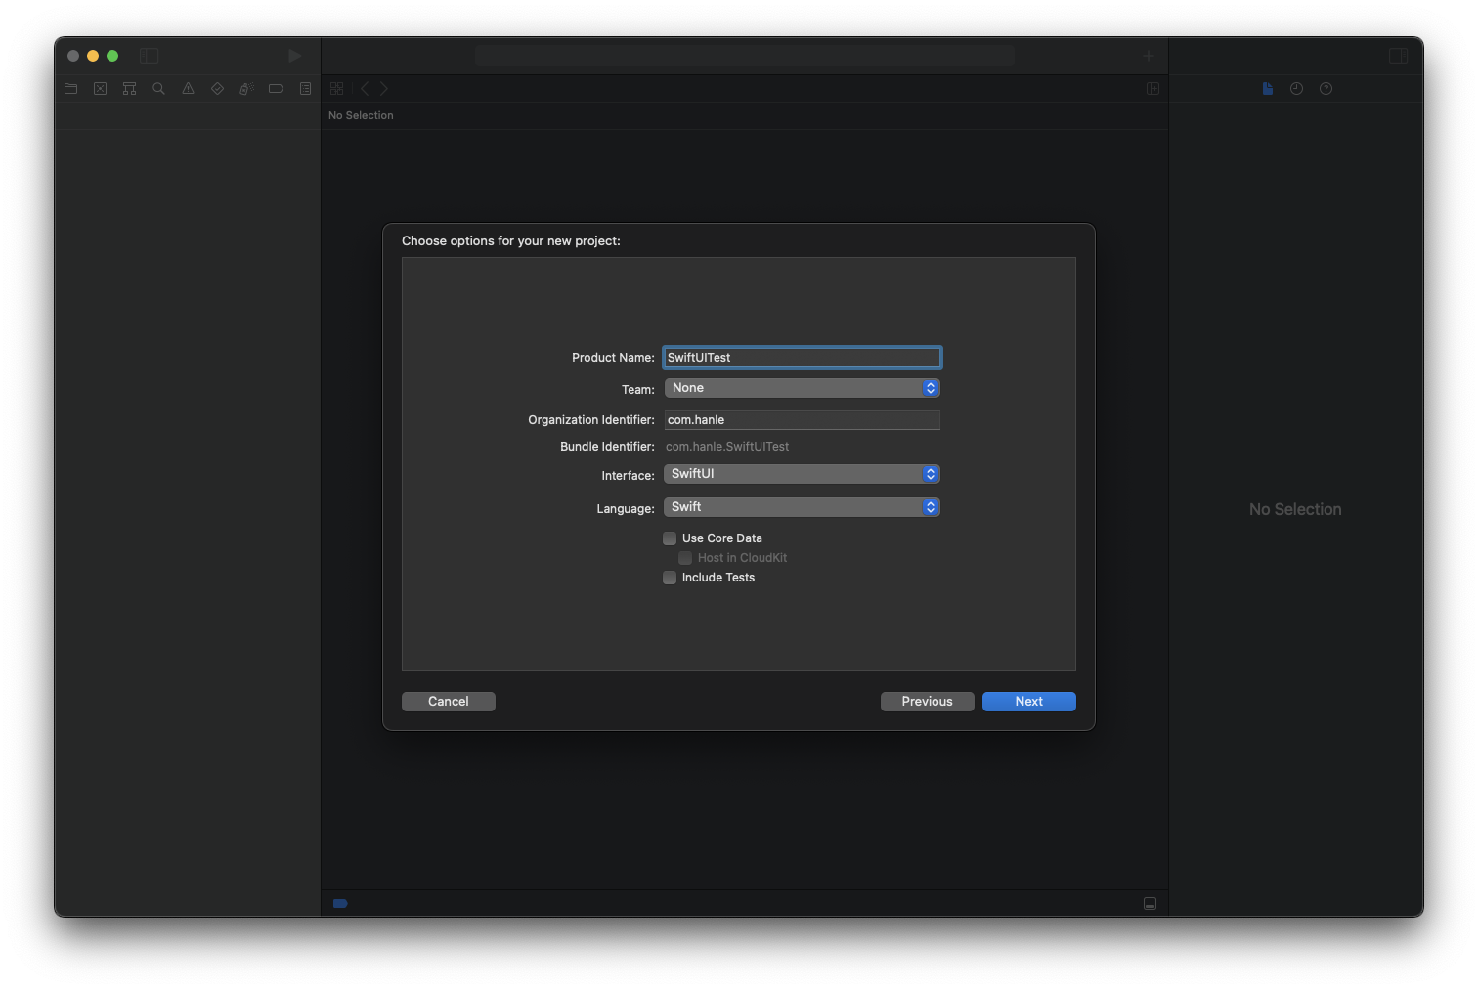Screen dimensions: 1478x989
Task: Go forward with editor right chevron
Action: coord(384,89)
